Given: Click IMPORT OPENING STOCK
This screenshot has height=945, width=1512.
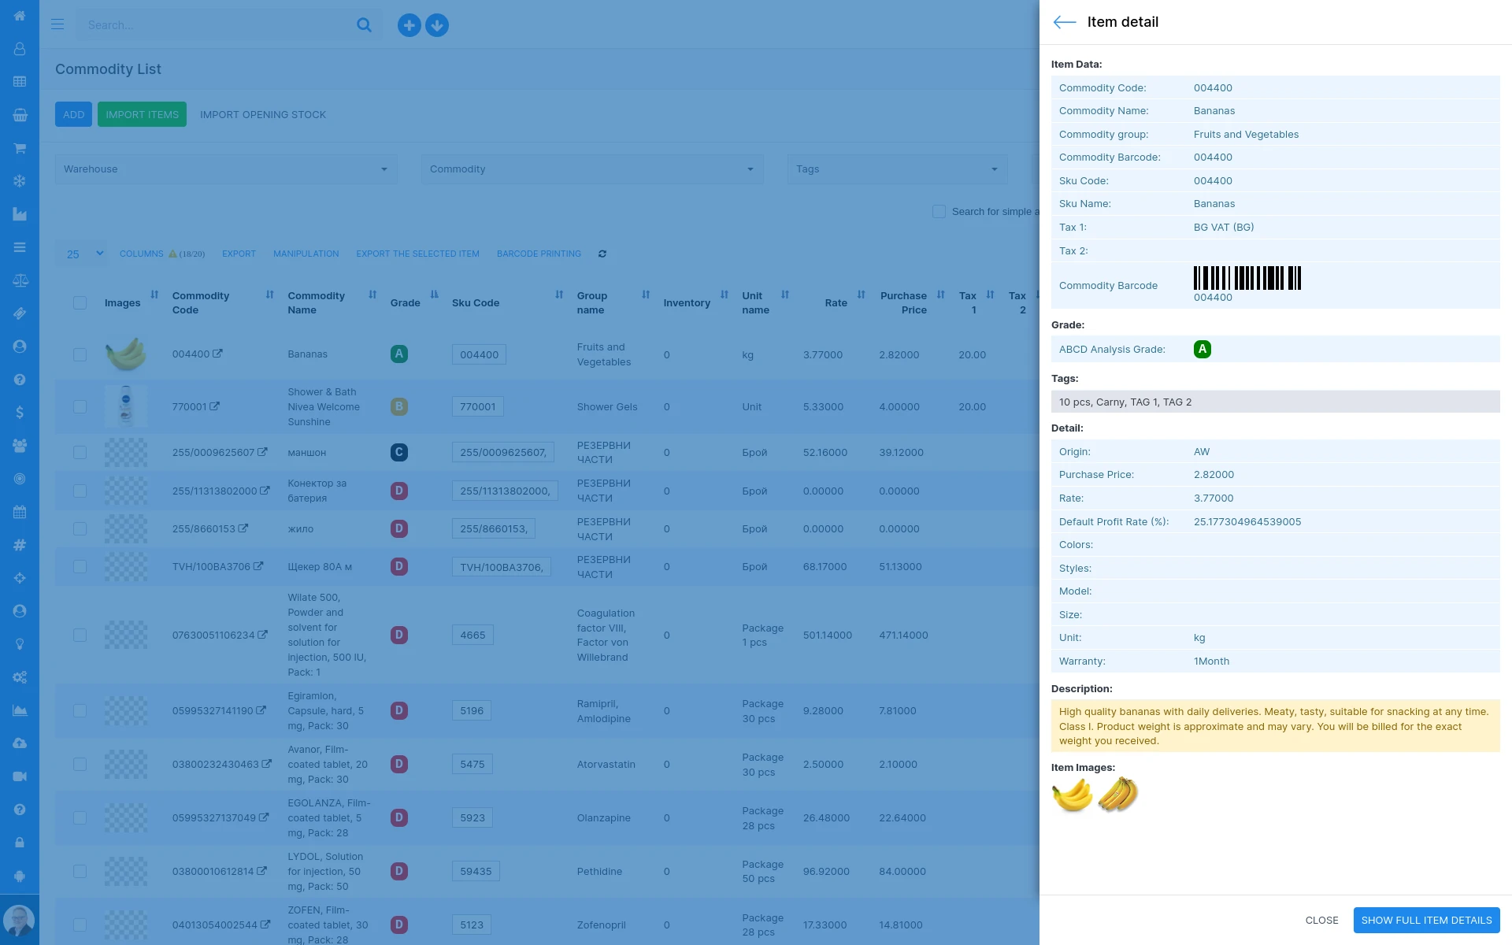Looking at the screenshot, I should point(263,114).
